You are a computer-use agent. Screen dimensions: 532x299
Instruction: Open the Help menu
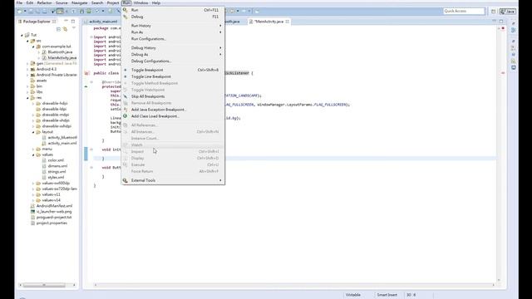(156, 2)
